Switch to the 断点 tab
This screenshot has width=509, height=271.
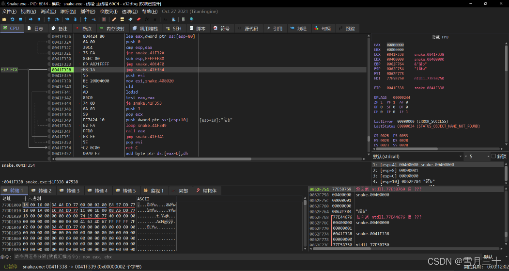pos(84,29)
